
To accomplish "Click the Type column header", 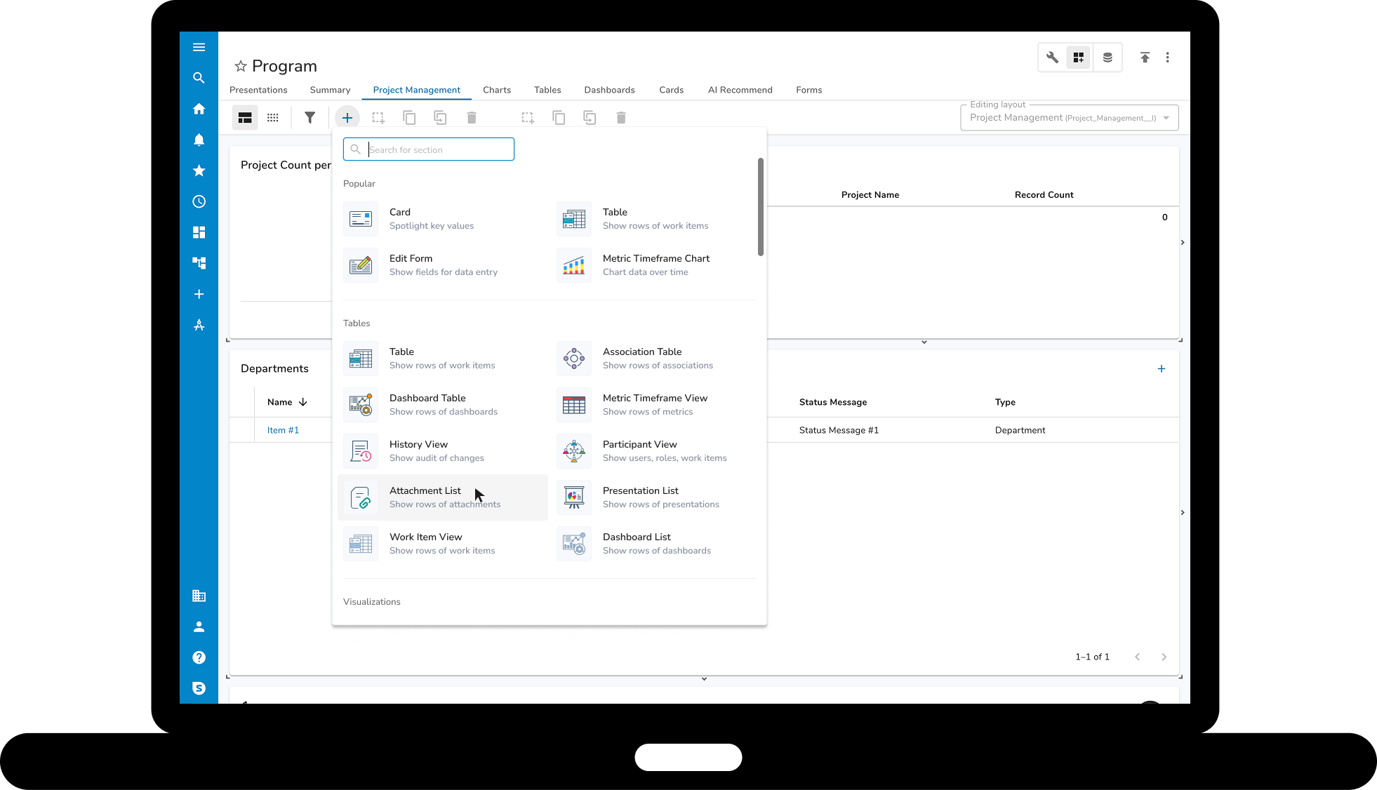I will (1005, 402).
